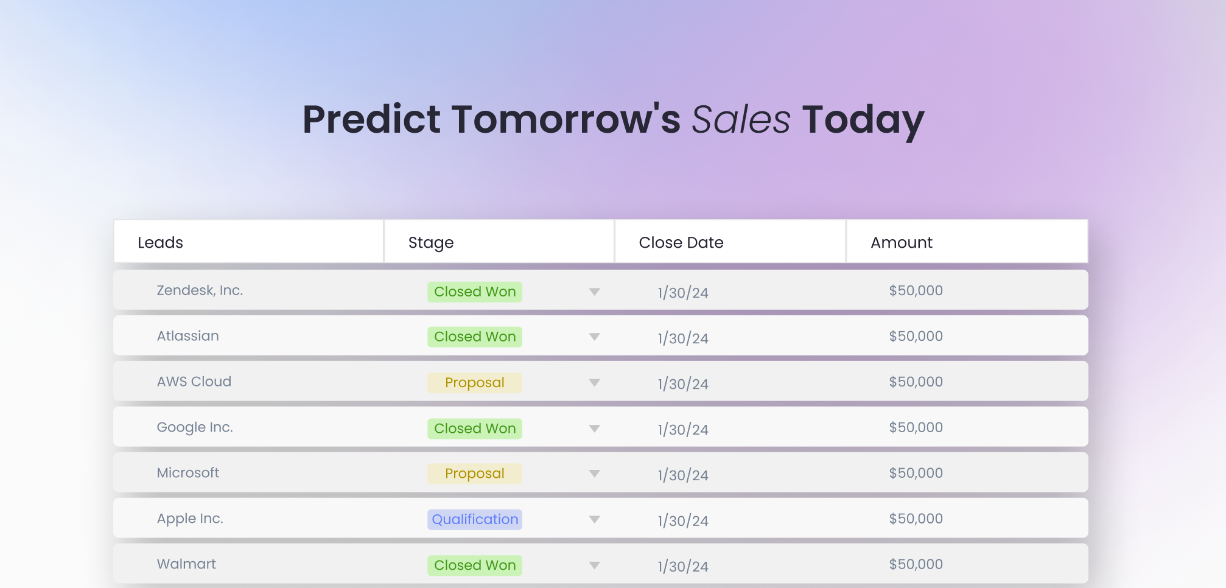Select the Closed Won badge on Zendesk row
1226x588 pixels.
click(x=474, y=292)
